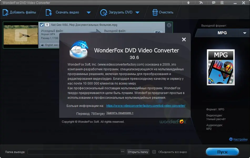
Task: Click the 'Скачать видео' label
Action: pos(67,12)
